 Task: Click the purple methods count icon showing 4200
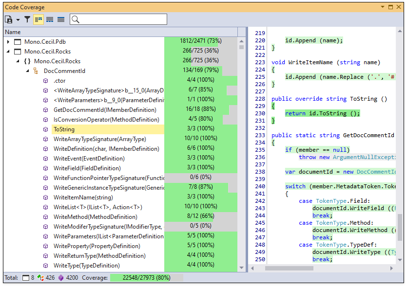tap(61, 278)
